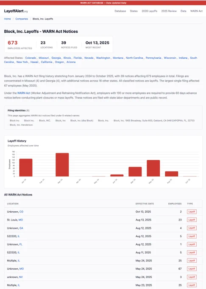Open the North Carolina state link
Screen dimensions: 206x289
pos(134,58)
